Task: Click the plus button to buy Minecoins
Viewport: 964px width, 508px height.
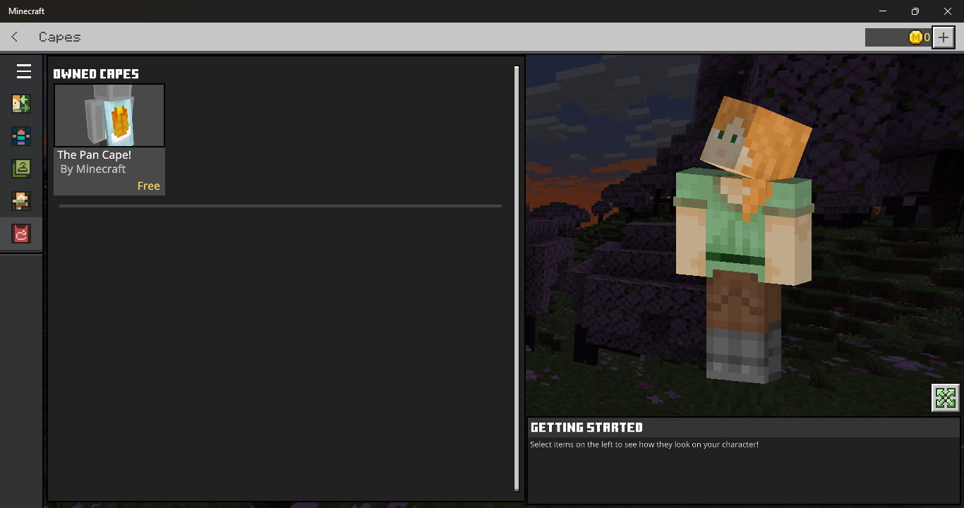Action: (944, 37)
